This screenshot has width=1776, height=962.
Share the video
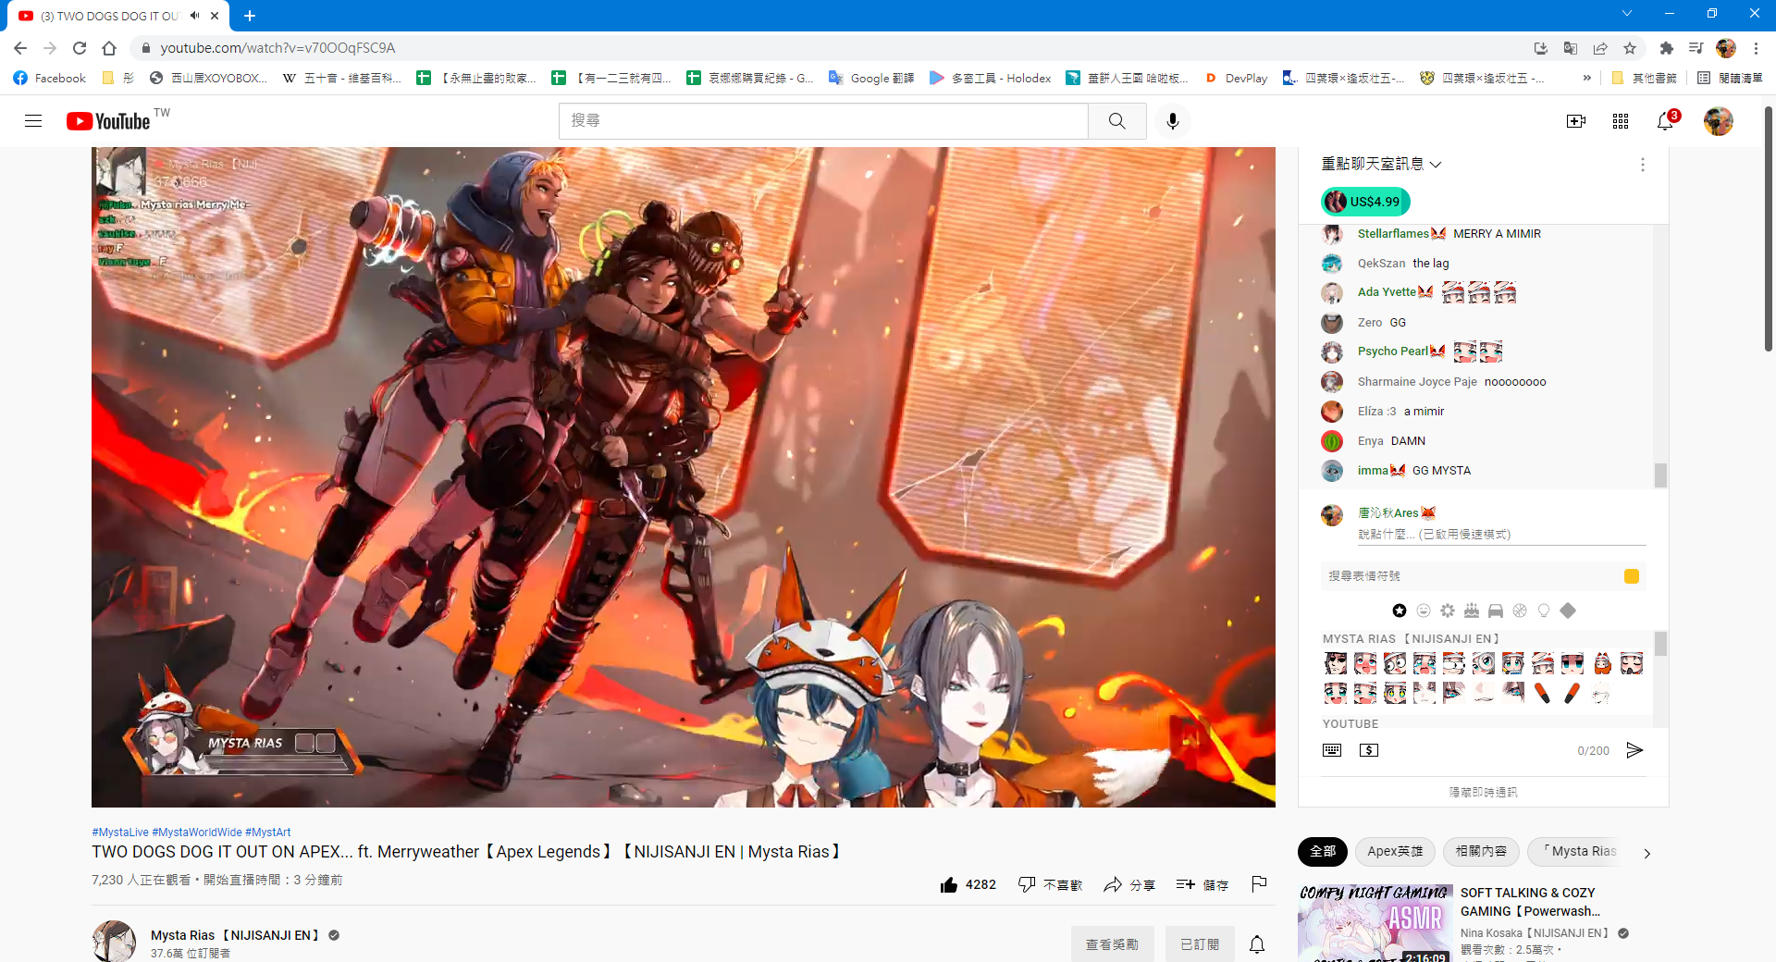point(1129,885)
